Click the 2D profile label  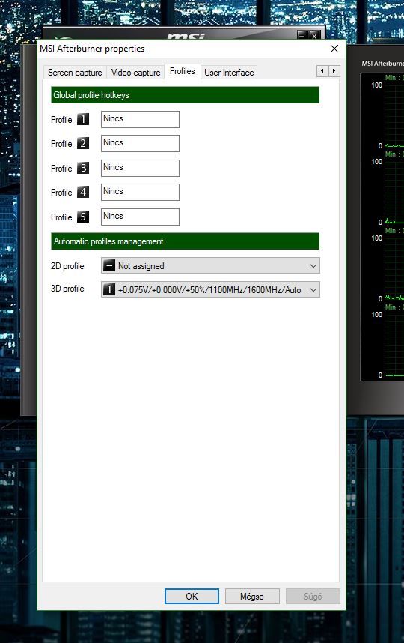(x=67, y=266)
